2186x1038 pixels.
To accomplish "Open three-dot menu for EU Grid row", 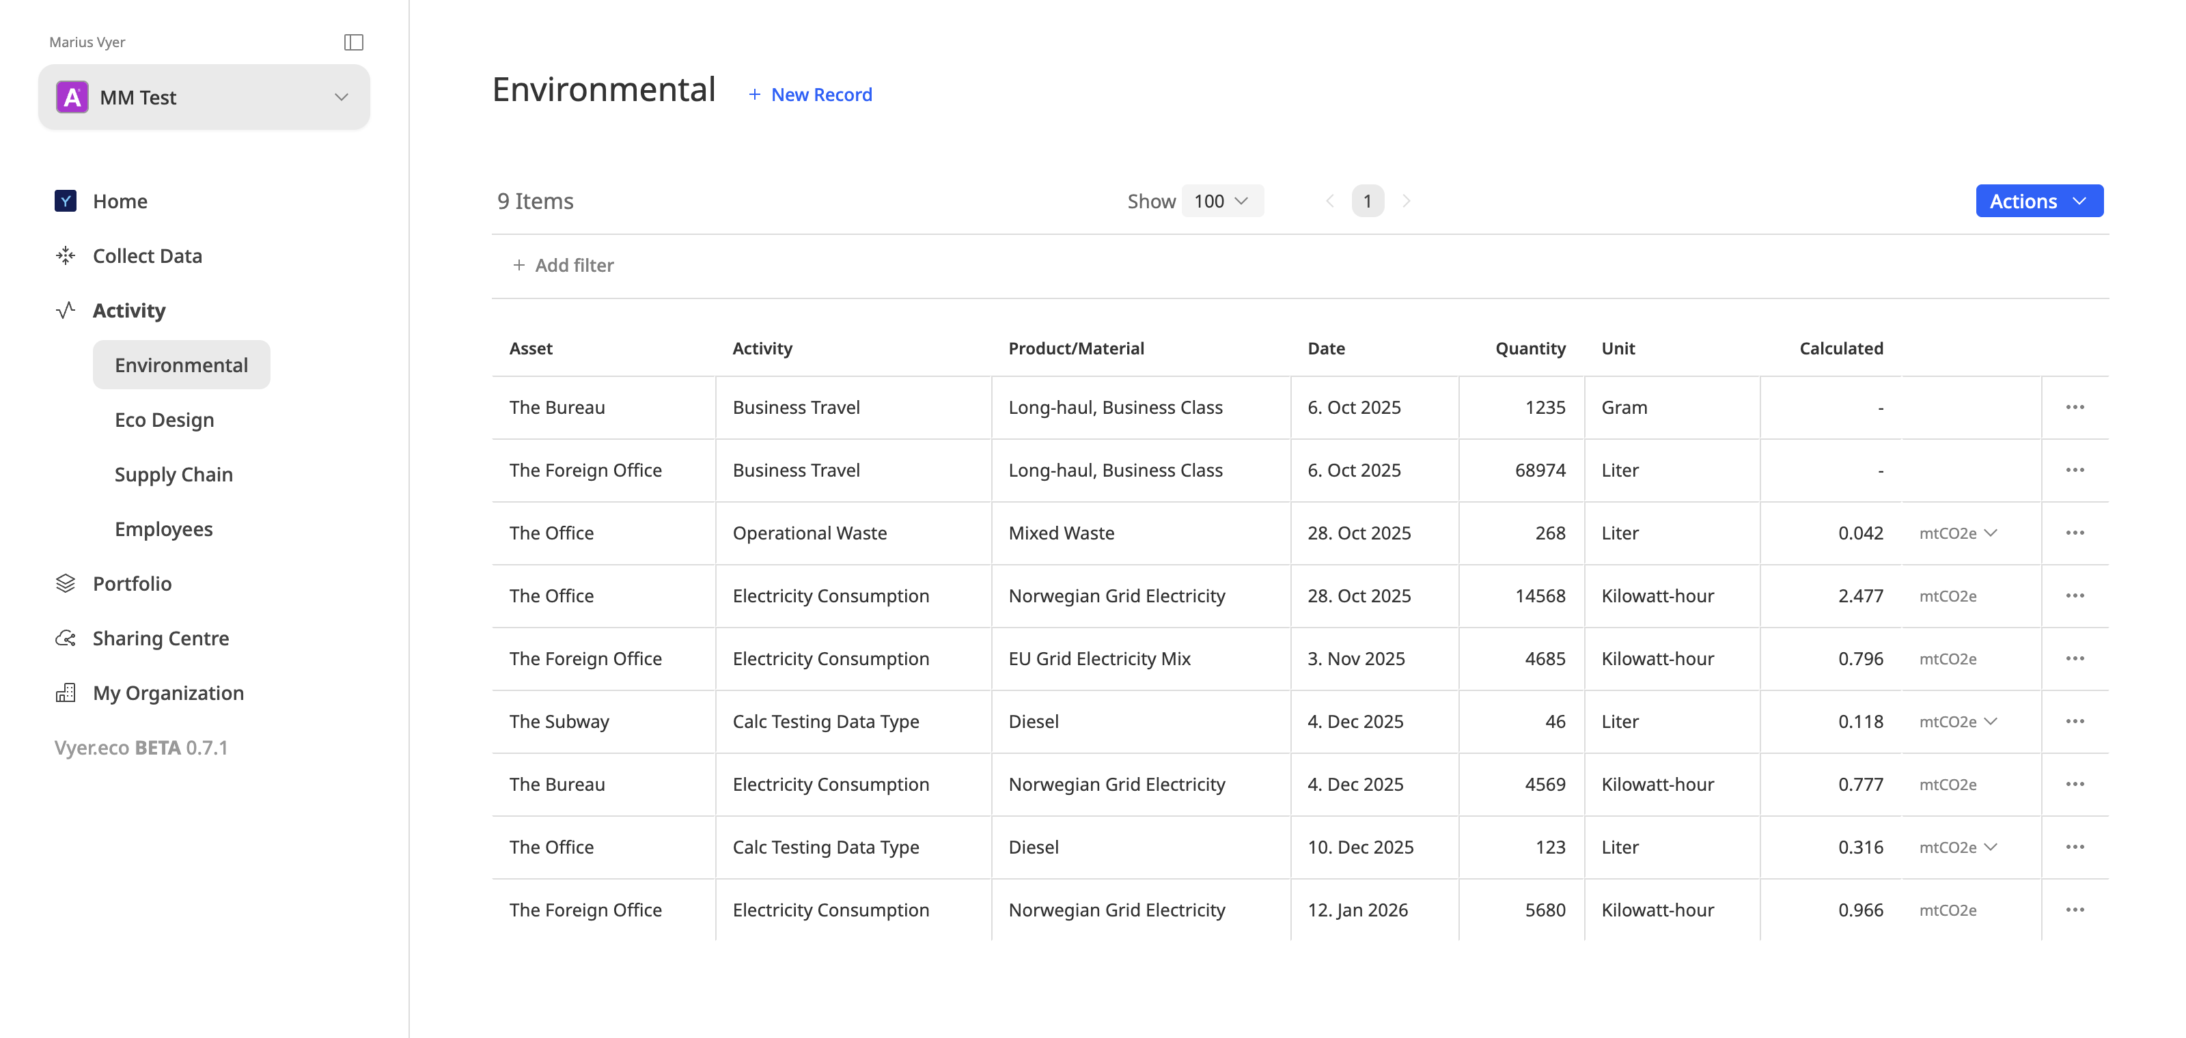I will (x=2075, y=658).
